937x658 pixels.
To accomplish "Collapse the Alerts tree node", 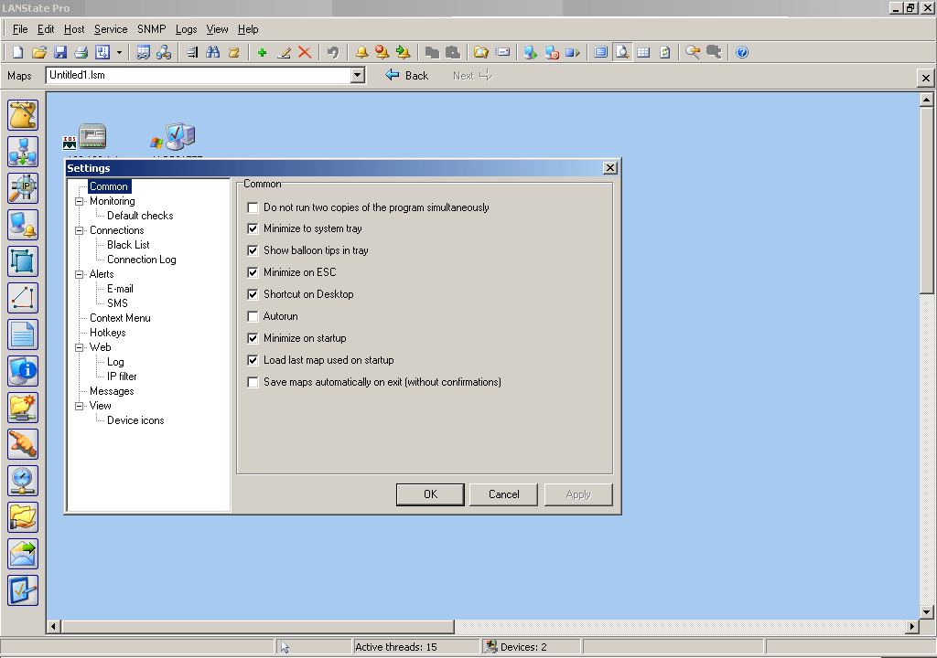I will [79, 275].
